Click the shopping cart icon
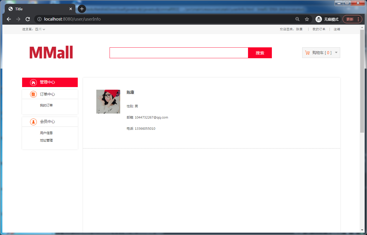This screenshot has width=367, height=235. pos(308,53)
